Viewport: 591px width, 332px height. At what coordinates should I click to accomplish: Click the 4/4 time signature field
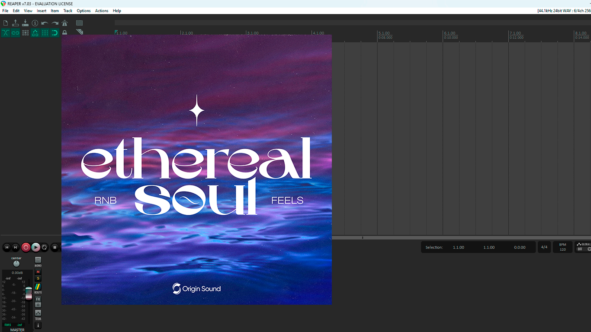click(544, 247)
